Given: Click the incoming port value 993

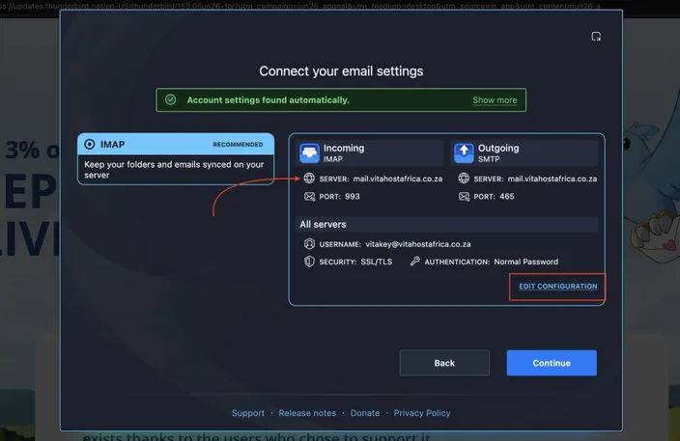Looking at the screenshot, I should pos(353,197).
